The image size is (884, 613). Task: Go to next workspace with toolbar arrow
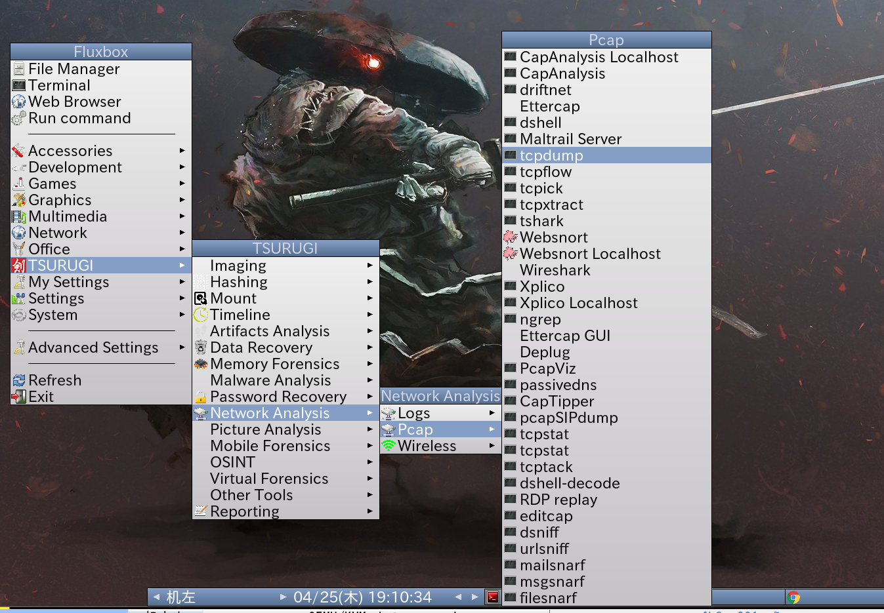click(283, 597)
